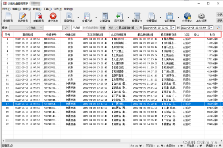
Task: Open the 订单详情 order details icon
Action: click(105, 16)
